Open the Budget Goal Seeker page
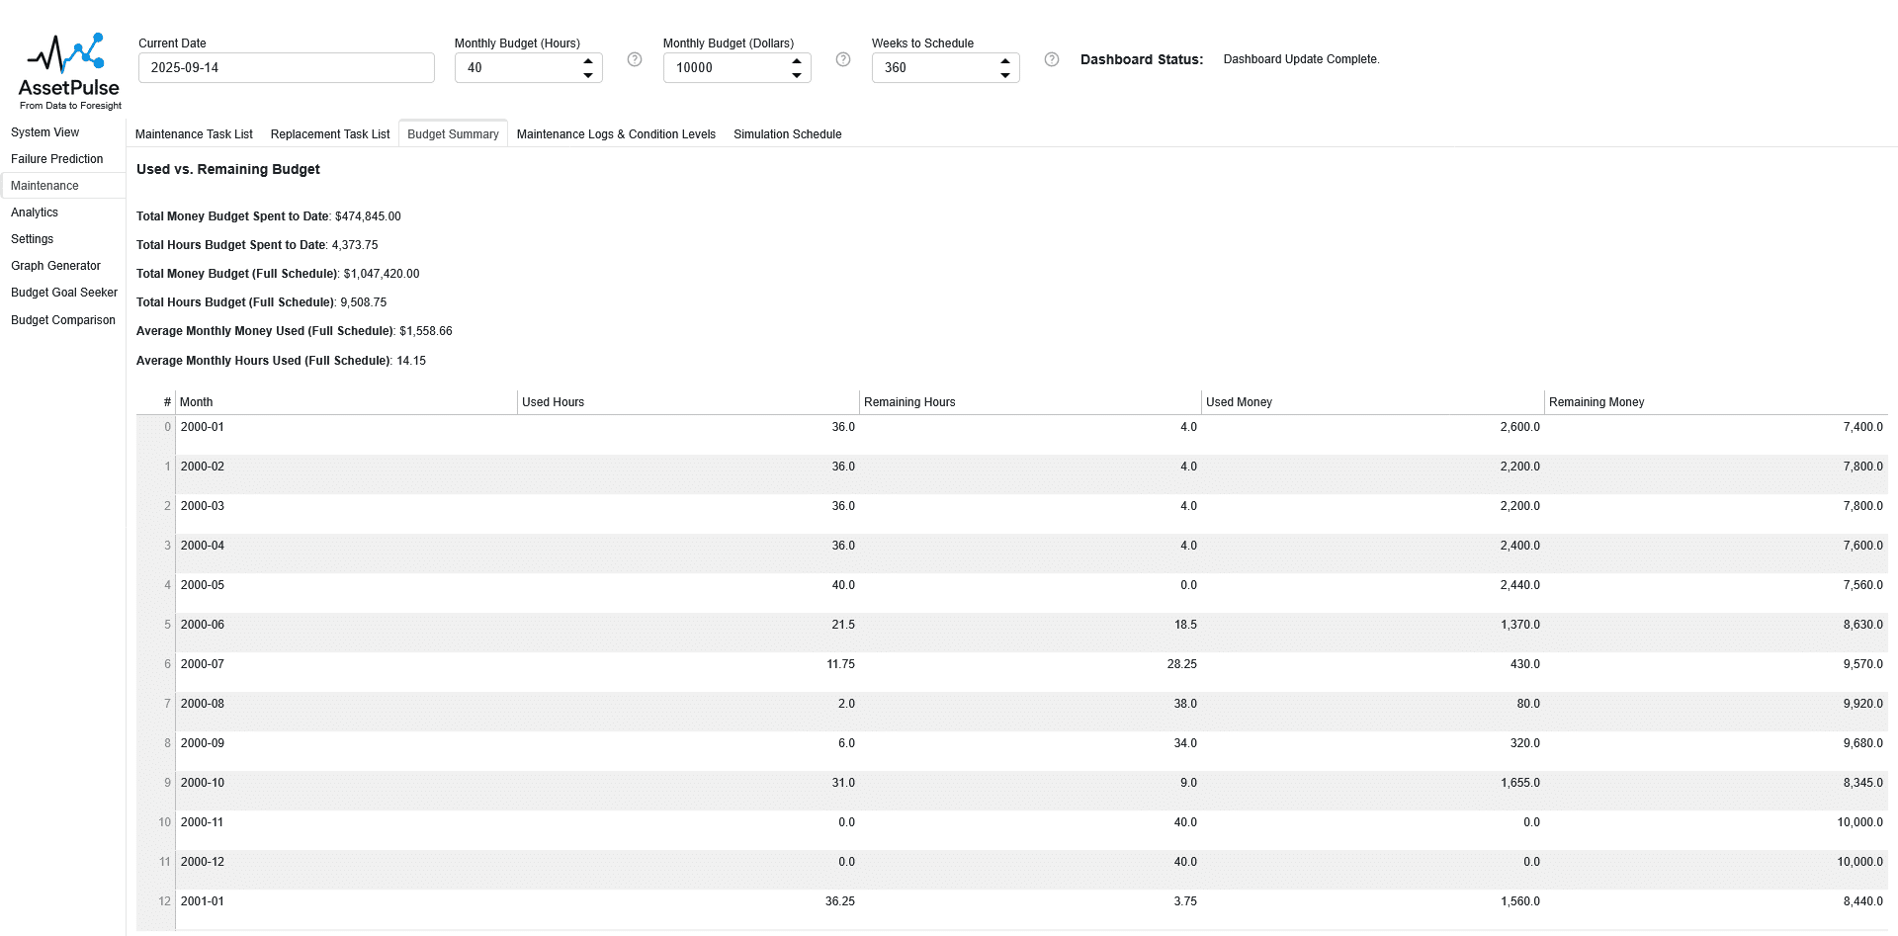Screen dimensions: 1898x936 coord(64,293)
